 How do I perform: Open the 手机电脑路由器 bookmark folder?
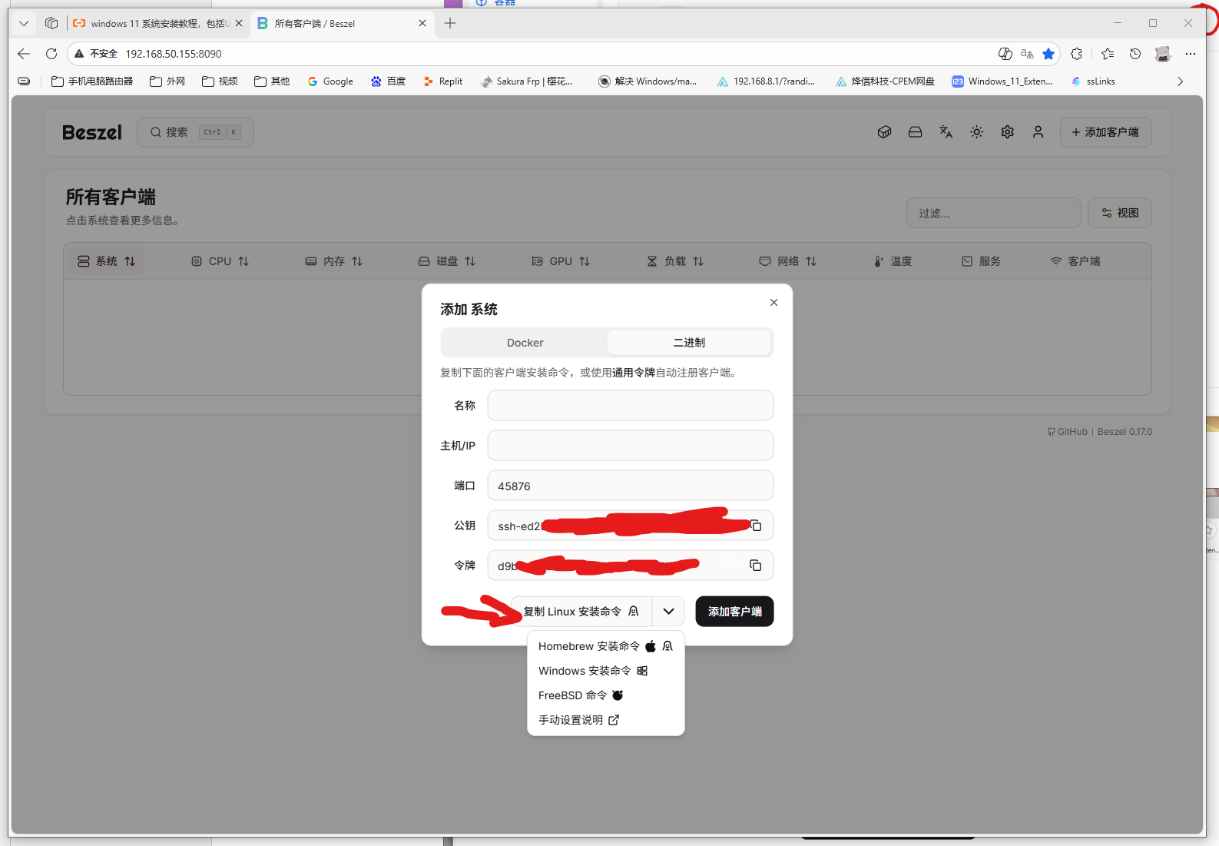[x=92, y=81]
